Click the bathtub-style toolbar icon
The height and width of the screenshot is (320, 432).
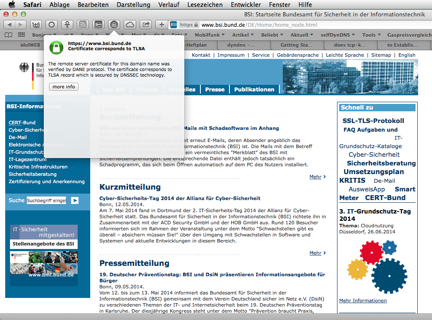[36, 25]
